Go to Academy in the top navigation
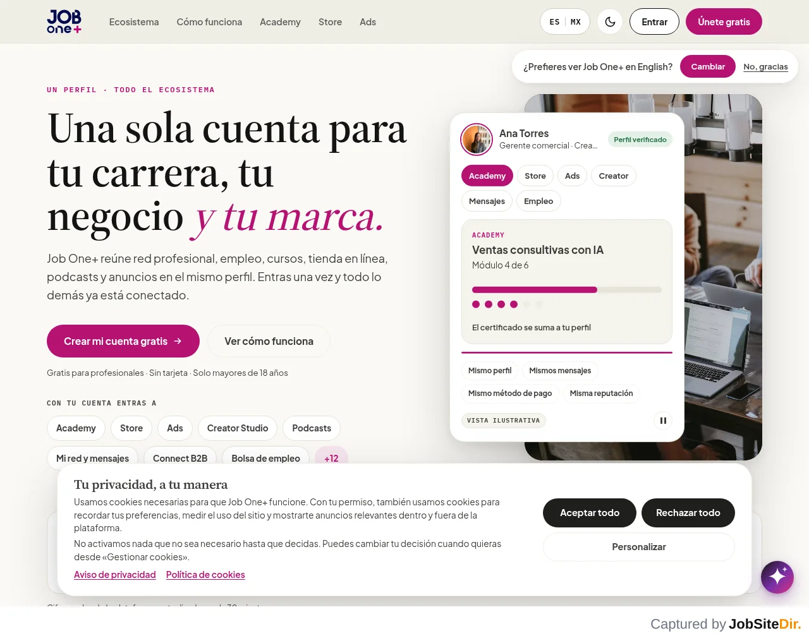The image size is (809, 643). click(280, 21)
